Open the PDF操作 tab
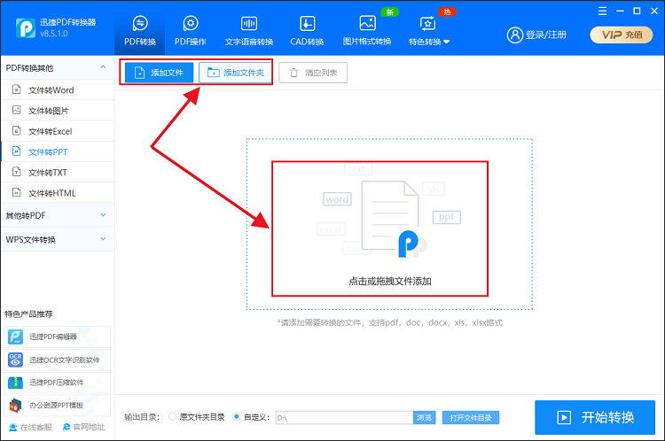 (191, 31)
